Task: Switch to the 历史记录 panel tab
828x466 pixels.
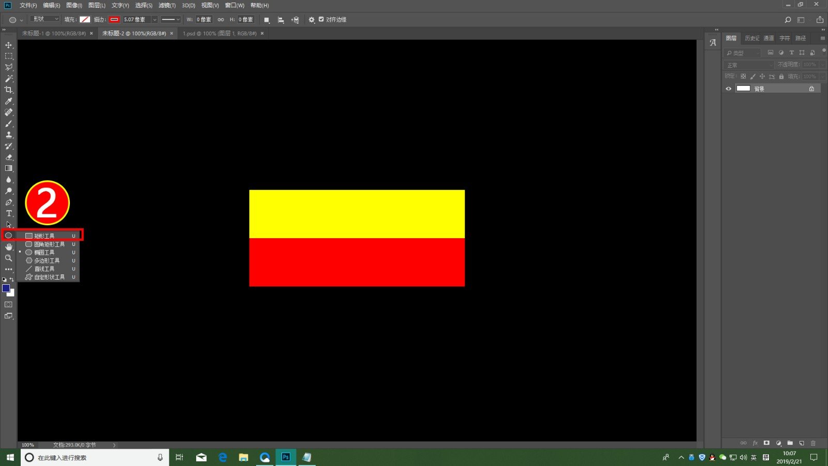Action: tap(752, 38)
